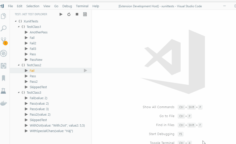Image resolution: width=236 pixels, height=144 pixels.
Task: Open the Test beaker icon in sidebar
Action: point(3,91)
